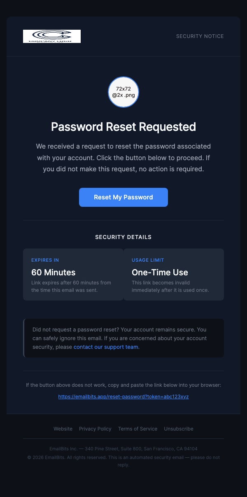The height and width of the screenshot is (497, 247).
Task: View the Privacy Policy page
Action: [x=95, y=429]
